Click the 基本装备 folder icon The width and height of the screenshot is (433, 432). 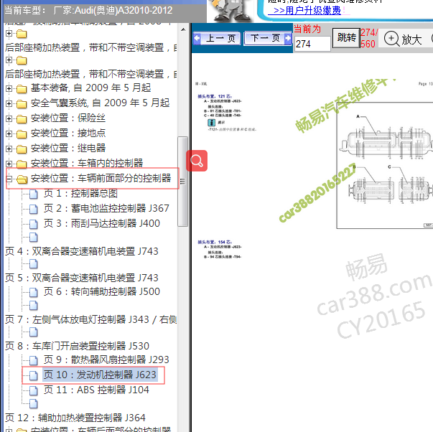pyautogui.click(x=22, y=89)
